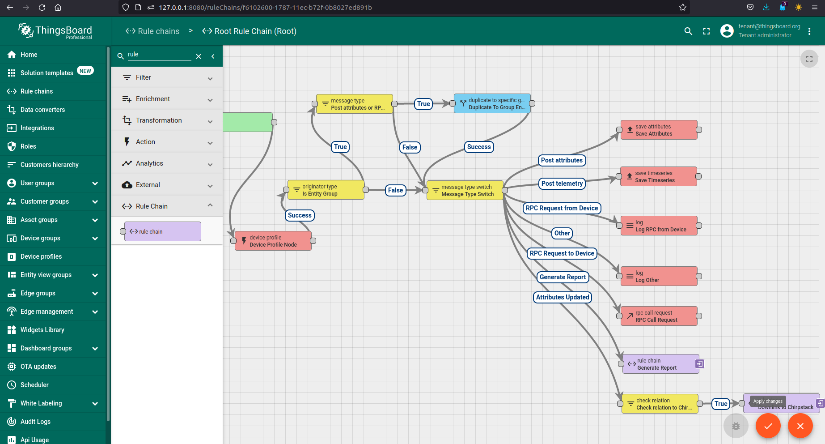825x444 pixels.
Task: Click the browser downloads icon
Action: click(766, 7)
